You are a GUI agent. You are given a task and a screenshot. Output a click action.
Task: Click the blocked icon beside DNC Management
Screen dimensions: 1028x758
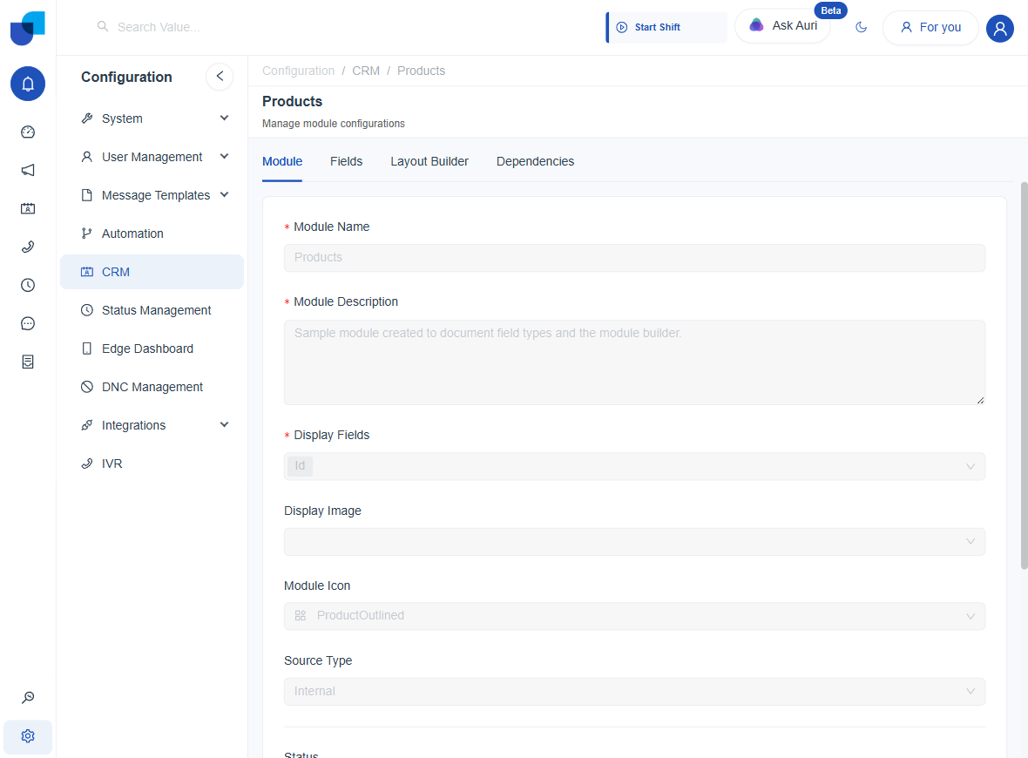coord(86,387)
